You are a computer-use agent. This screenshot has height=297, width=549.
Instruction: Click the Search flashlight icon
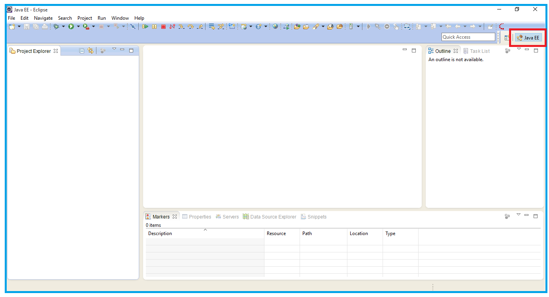coord(315,26)
